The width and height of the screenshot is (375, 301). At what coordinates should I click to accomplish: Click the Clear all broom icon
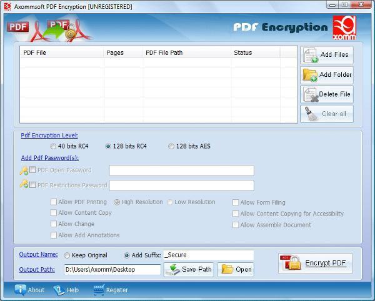[x=311, y=114]
